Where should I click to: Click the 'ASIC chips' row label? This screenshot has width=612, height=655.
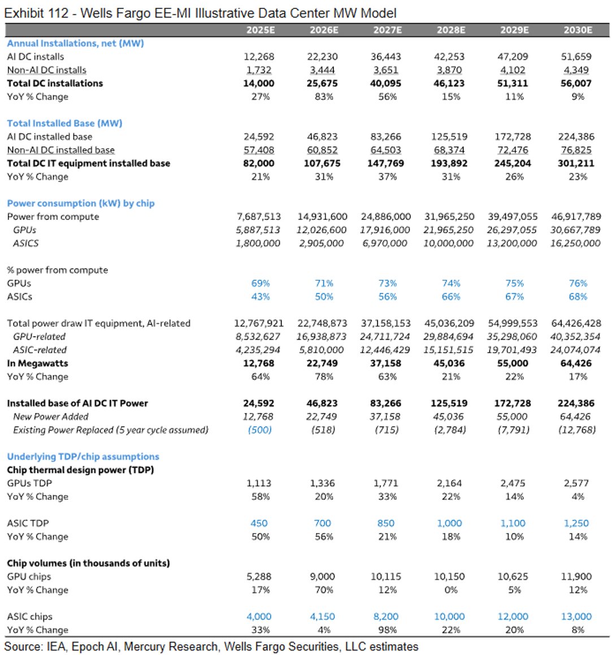pyautogui.click(x=29, y=617)
